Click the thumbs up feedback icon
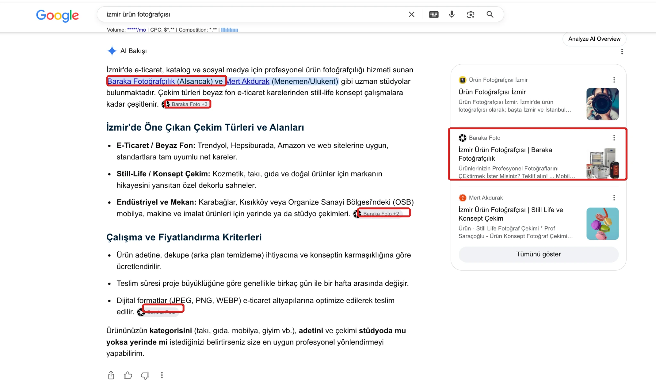This screenshot has width=656, height=388. click(x=128, y=375)
